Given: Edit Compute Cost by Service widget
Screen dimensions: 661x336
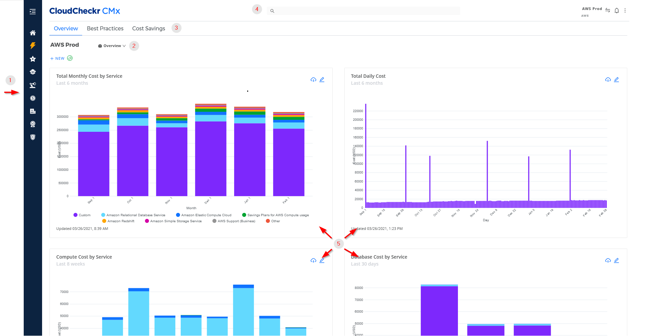Looking at the screenshot, I should pos(322,260).
